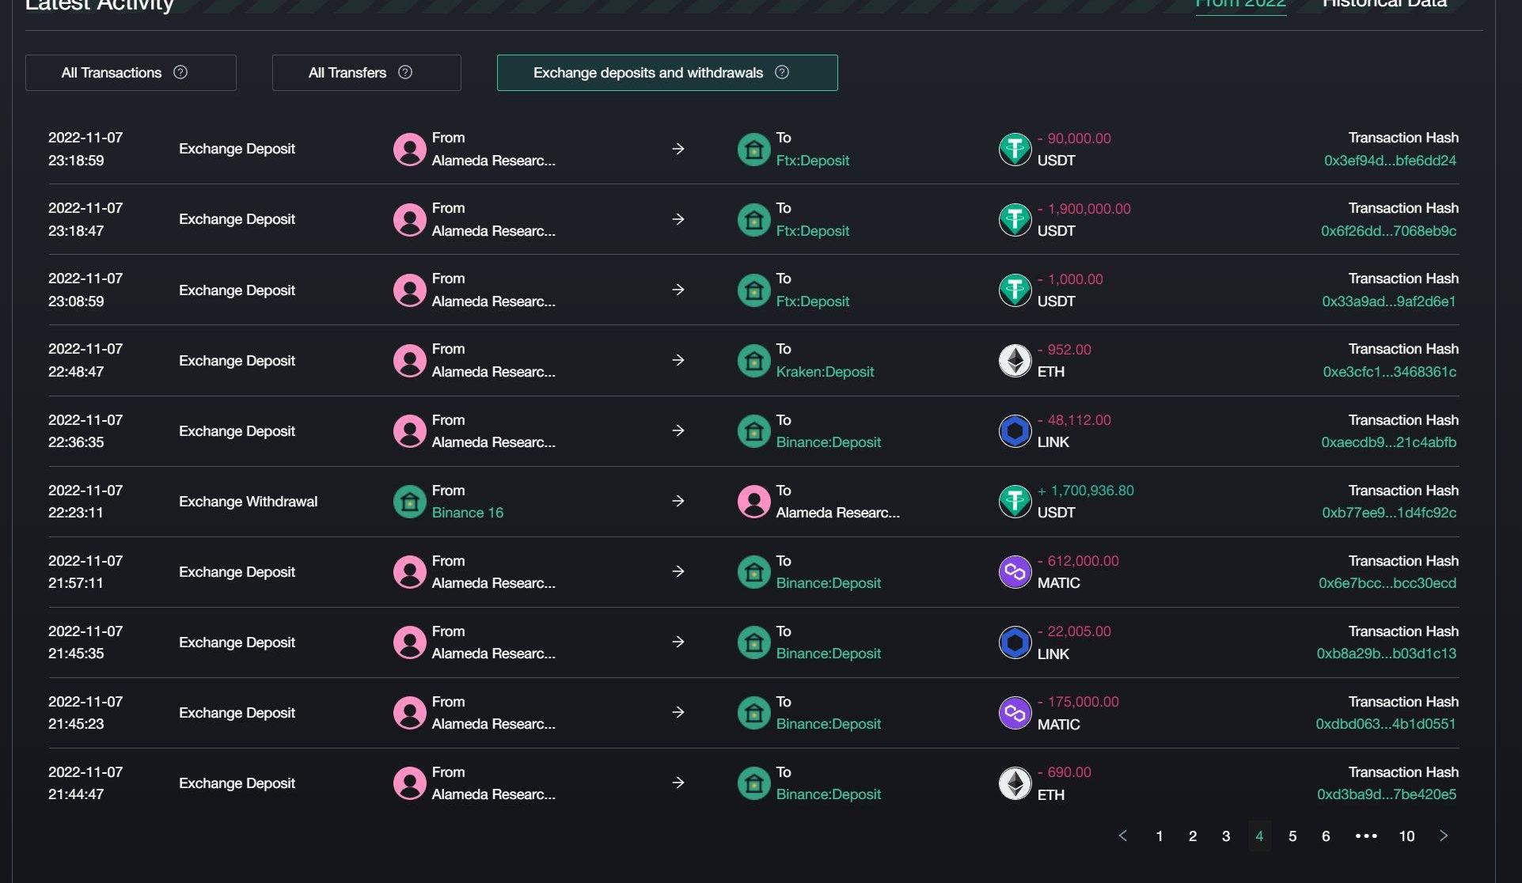Viewport: 1522px width, 883px height.
Task: Open transaction hash 0x3ef94d...bfe6dd24
Action: (x=1390, y=161)
